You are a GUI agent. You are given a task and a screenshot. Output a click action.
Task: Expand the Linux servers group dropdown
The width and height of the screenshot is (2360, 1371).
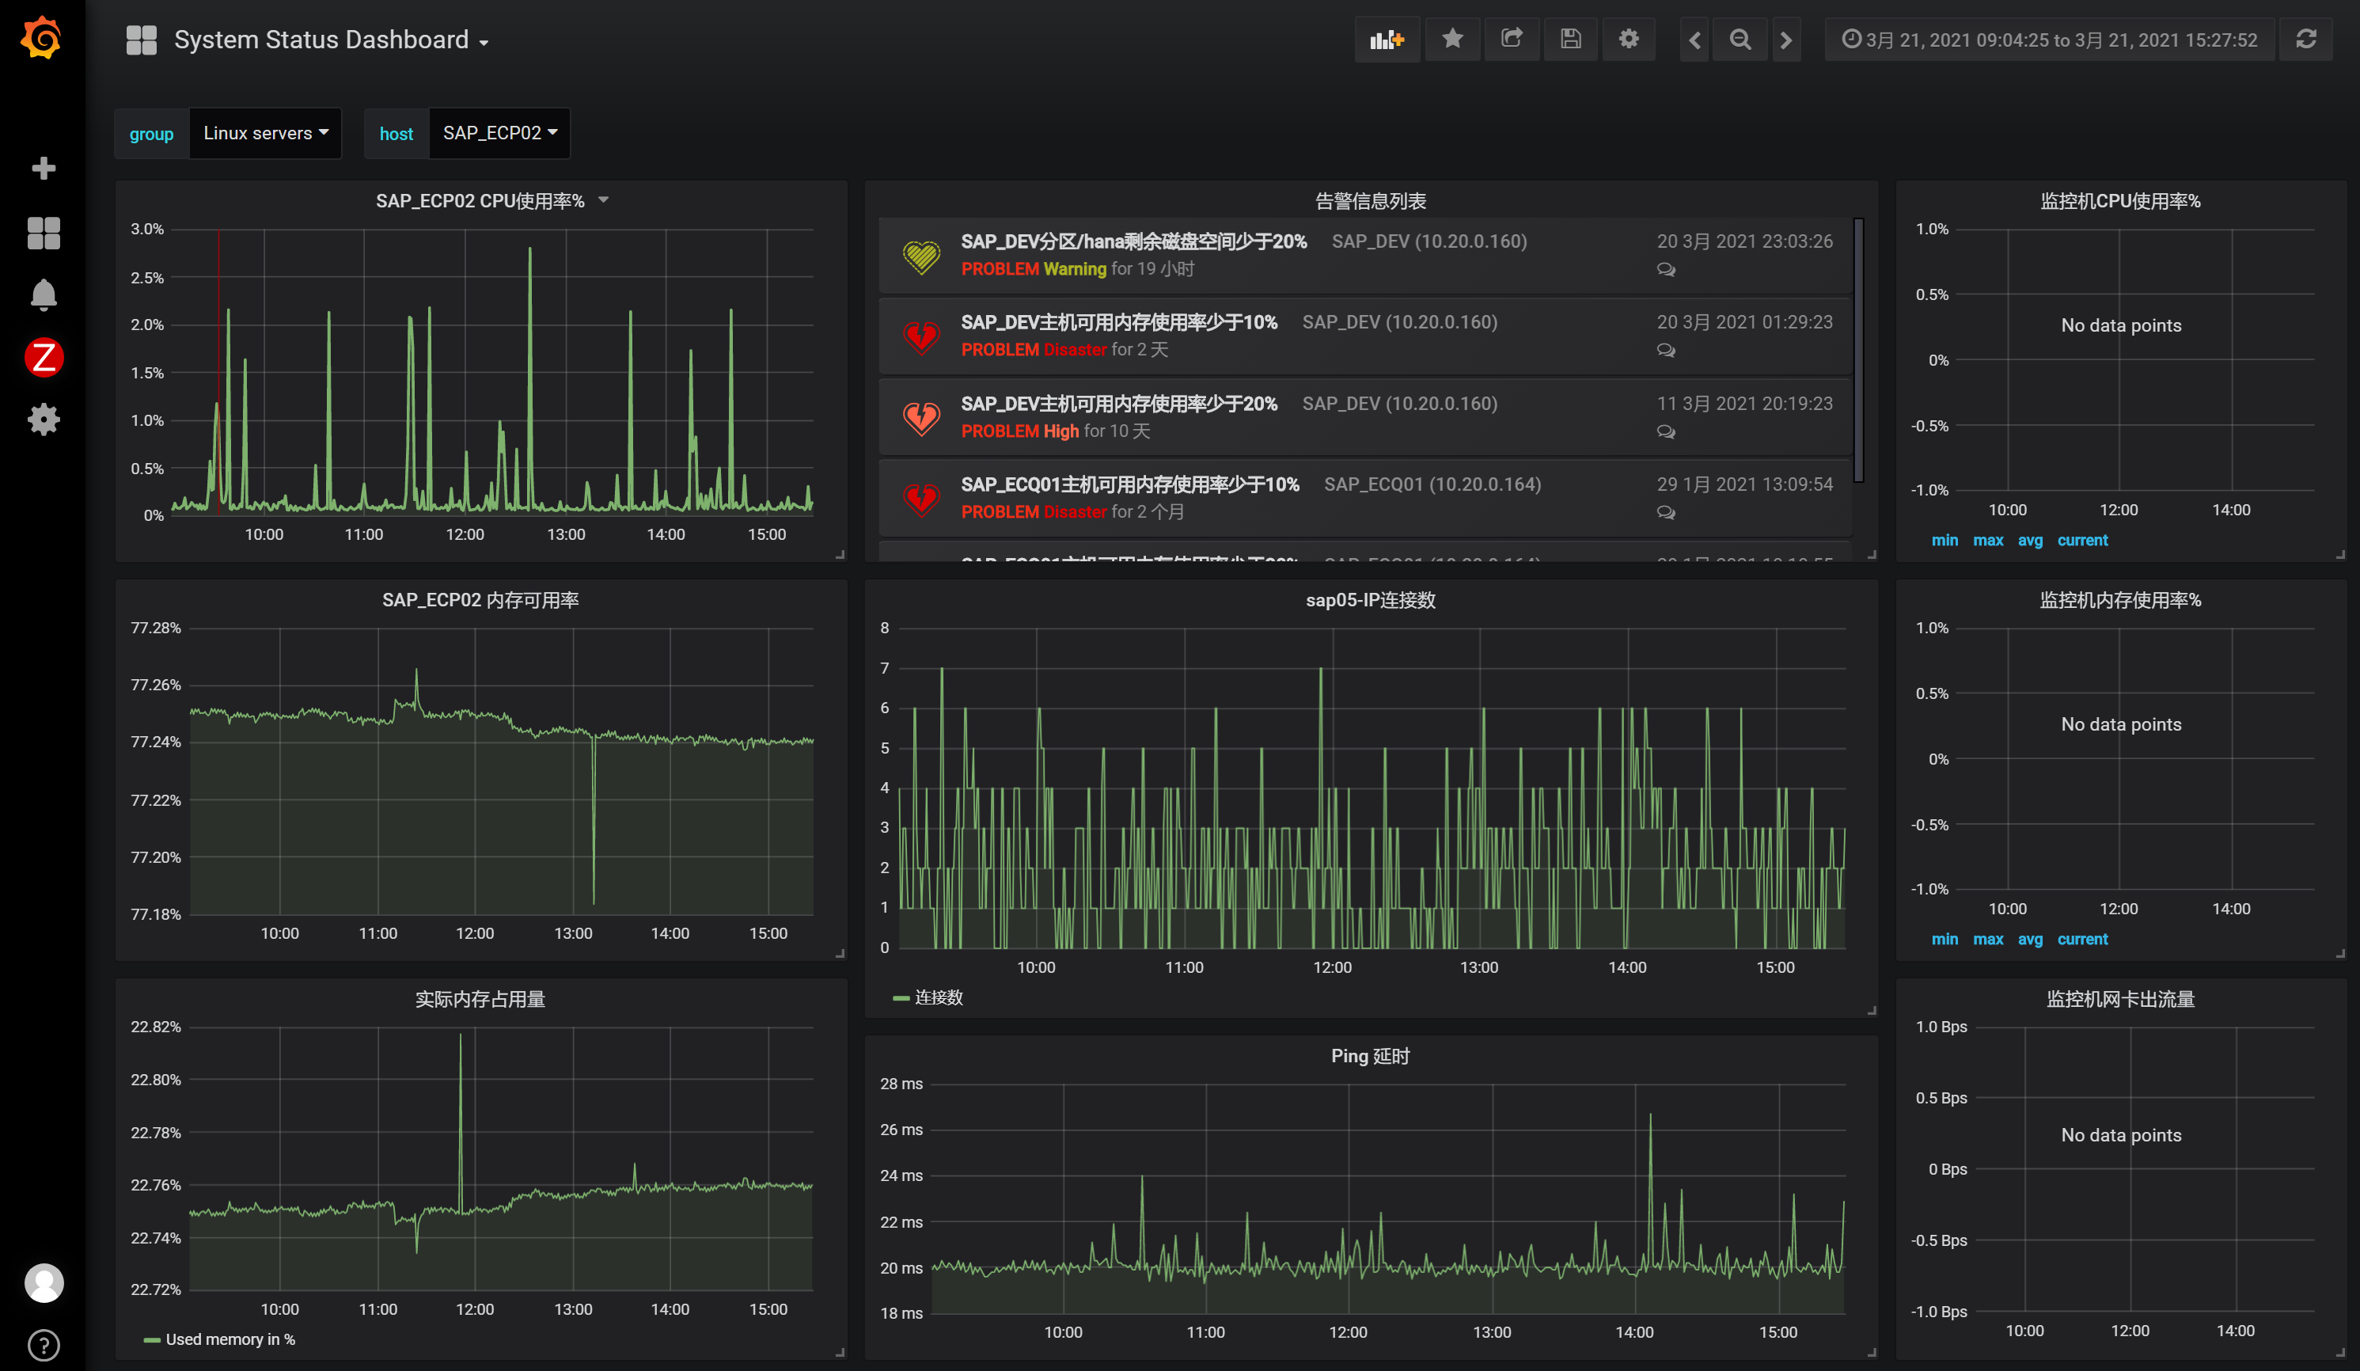click(265, 133)
